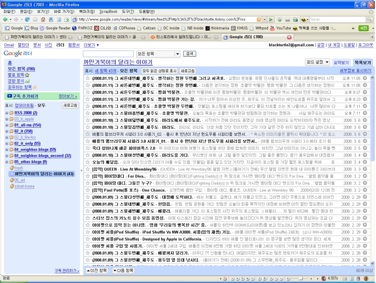Click the RSS feed icon in address bar
376x283 pixels.
(x=259, y=19)
